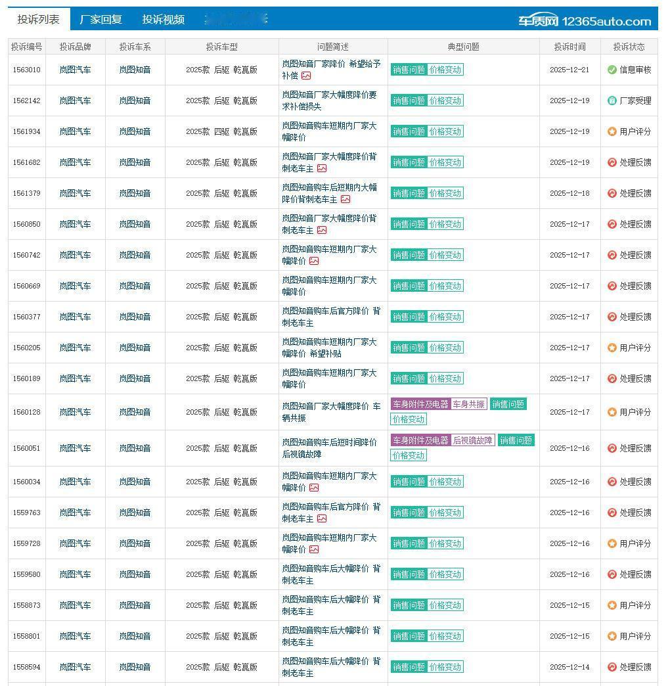Click the 投诉编号 column header

point(27,47)
